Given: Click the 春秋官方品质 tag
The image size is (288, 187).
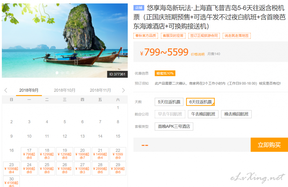Looking at the screenshot, I should (146, 36).
